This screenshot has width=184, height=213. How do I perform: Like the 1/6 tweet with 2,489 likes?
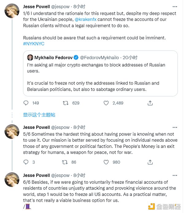click(x=106, y=103)
